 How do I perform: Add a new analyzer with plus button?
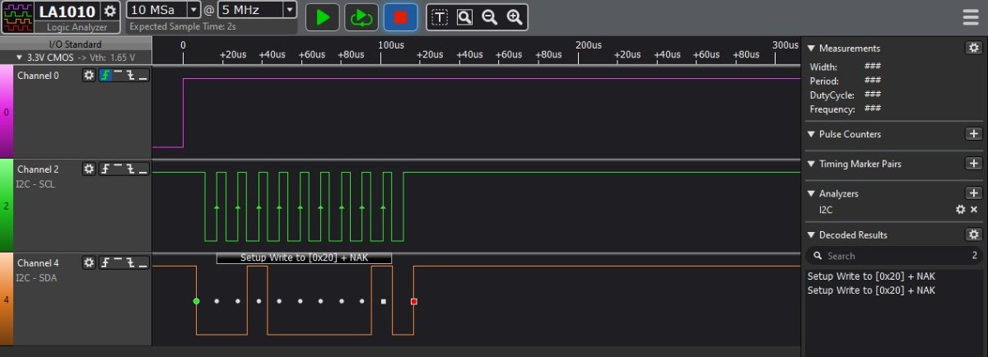973,193
